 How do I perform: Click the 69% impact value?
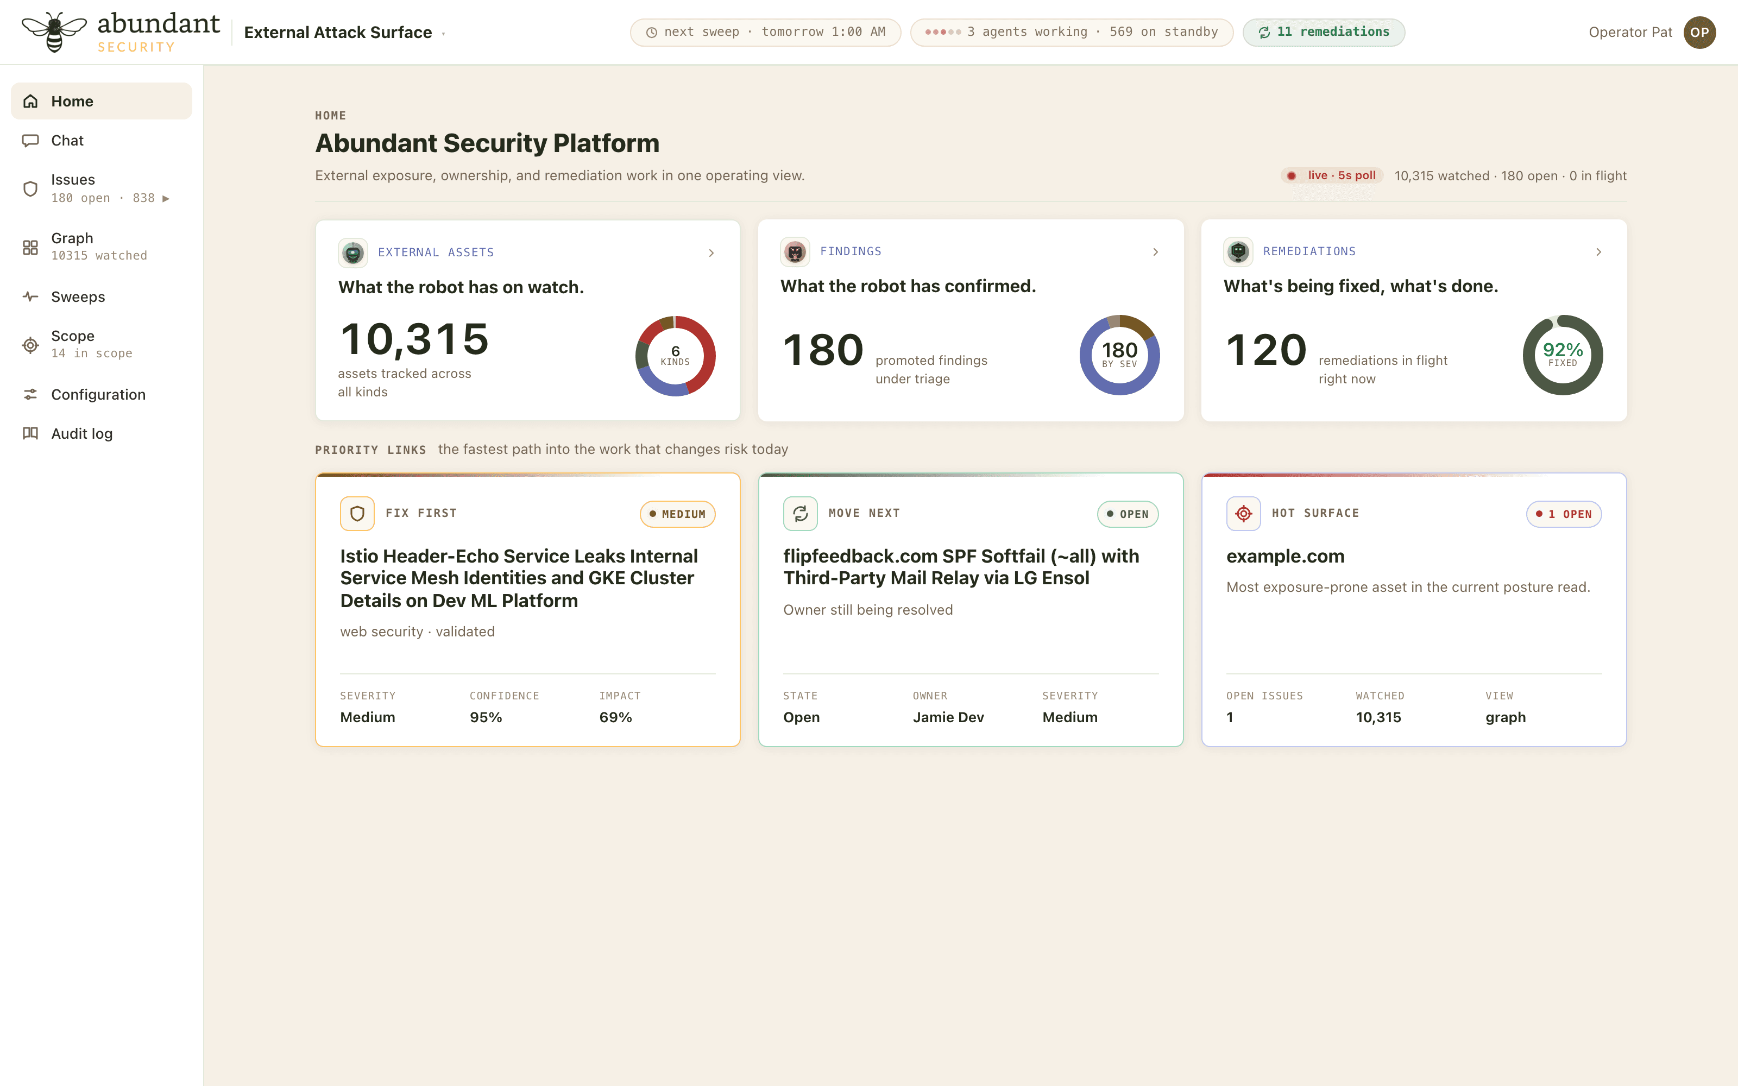pyautogui.click(x=615, y=717)
